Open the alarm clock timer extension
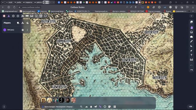 click(41, 16)
